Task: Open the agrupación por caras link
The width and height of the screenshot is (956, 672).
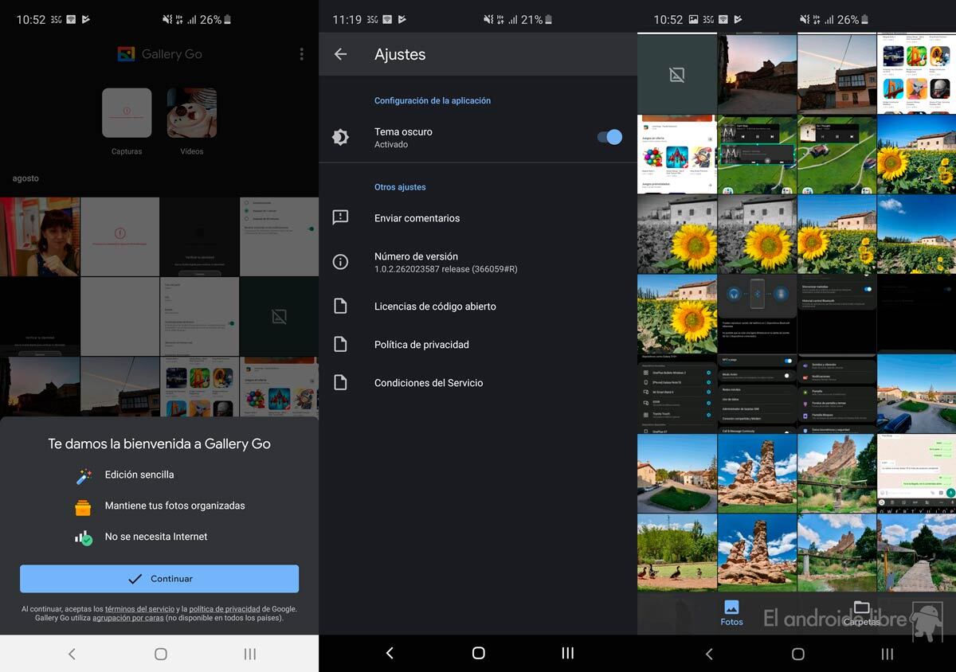Action: pyautogui.click(x=127, y=618)
